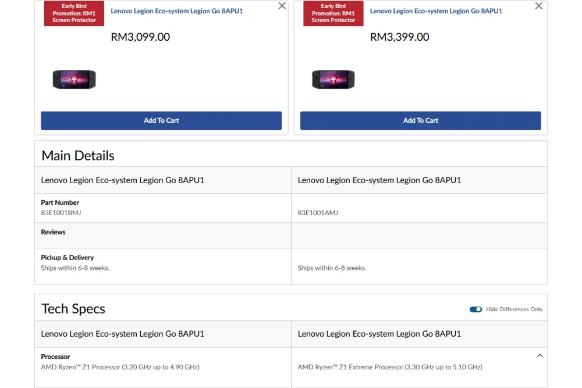Click the Processor row label
This screenshot has width=582, height=388.
tap(55, 357)
